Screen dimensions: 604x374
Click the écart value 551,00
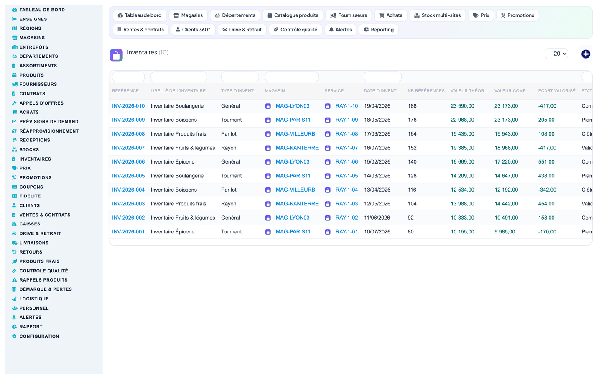click(546, 162)
